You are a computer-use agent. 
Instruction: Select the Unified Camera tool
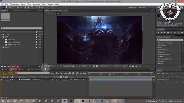(18, 7)
